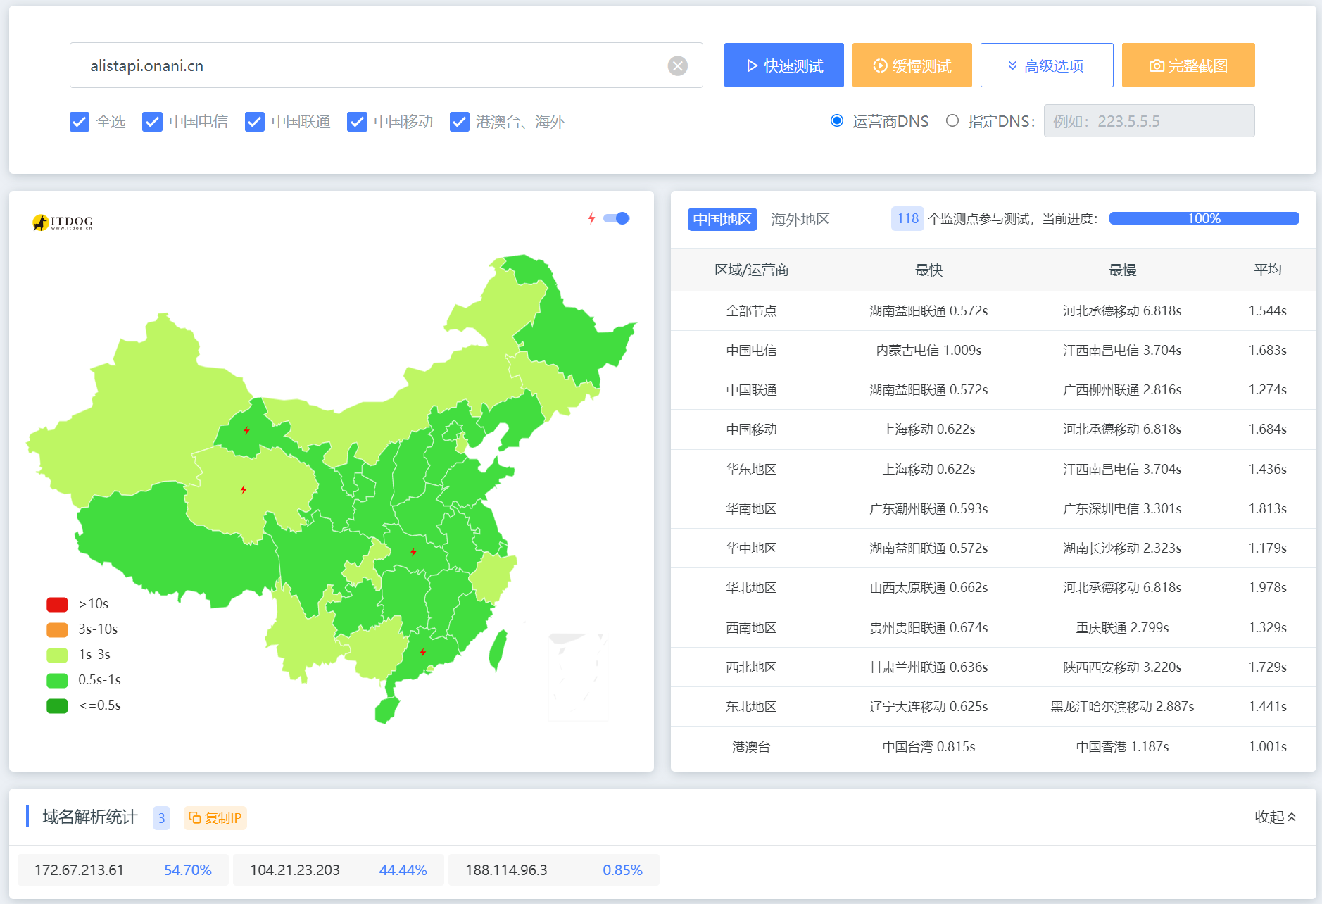Click the DNS input field 例如：223.5.5.5

[x=1149, y=121]
